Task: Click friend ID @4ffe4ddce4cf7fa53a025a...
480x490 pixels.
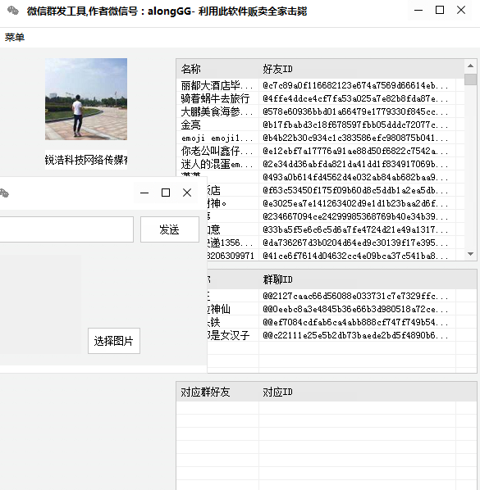Action: (x=355, y=98)
